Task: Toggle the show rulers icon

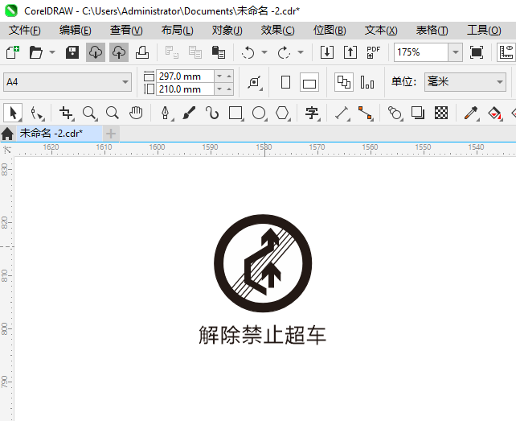Action: [506, 52]
